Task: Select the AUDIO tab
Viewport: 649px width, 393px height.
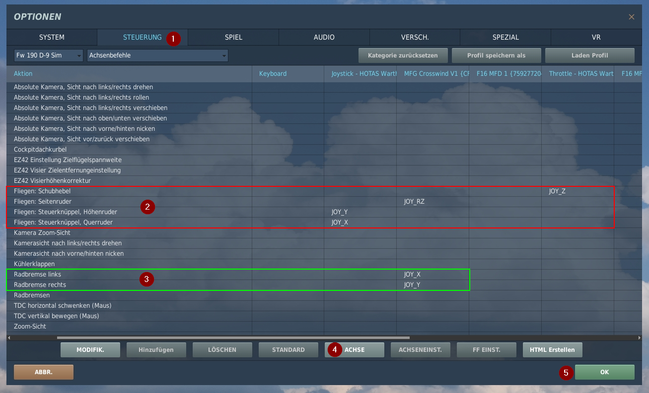Action: coord(324,37)
